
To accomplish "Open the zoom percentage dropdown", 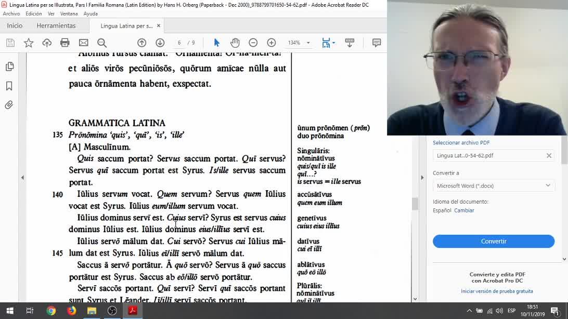I will [x=308, y=43].
